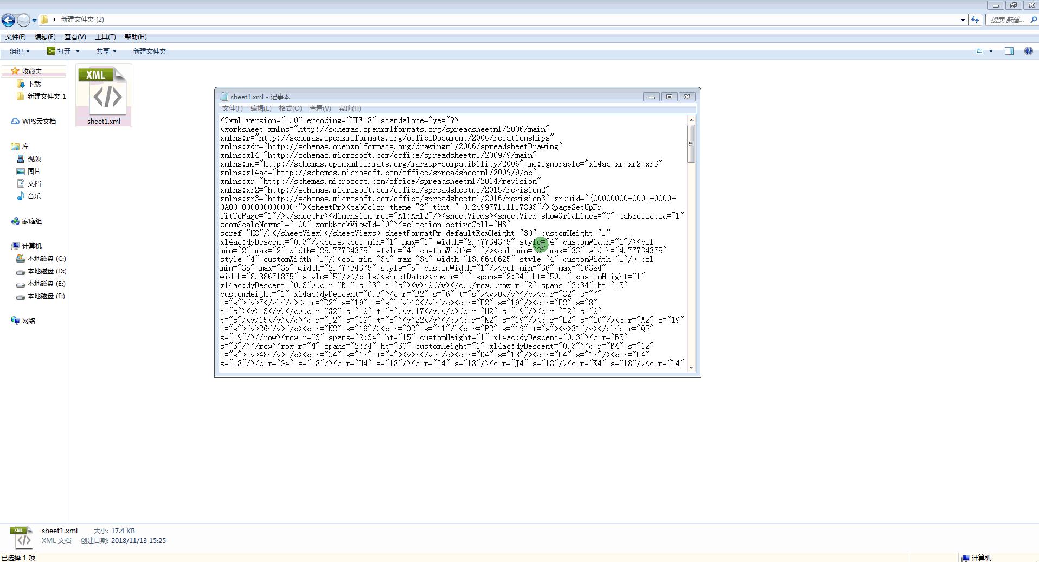Click the search magnifier icon
The height and width of the screenshot is (562, 1039).
point(1032,20)
